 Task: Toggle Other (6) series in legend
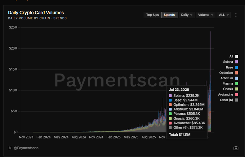(229, 100)
